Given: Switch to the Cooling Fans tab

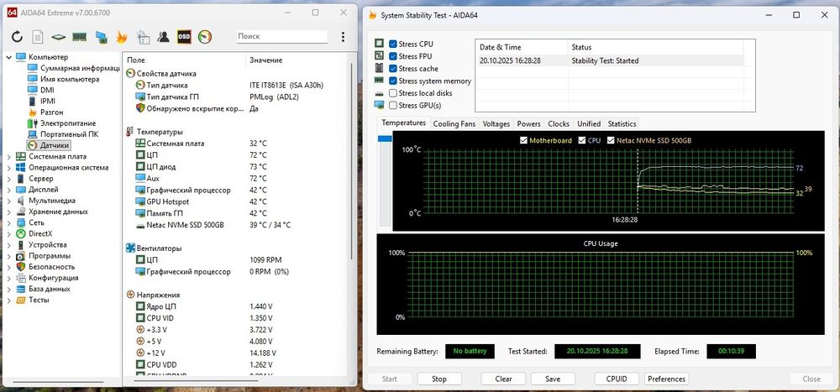Looking at the screenshot, I should 454,123.
